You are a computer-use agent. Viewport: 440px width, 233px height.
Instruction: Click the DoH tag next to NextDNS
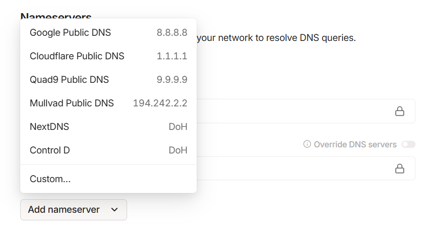(178, 127)
